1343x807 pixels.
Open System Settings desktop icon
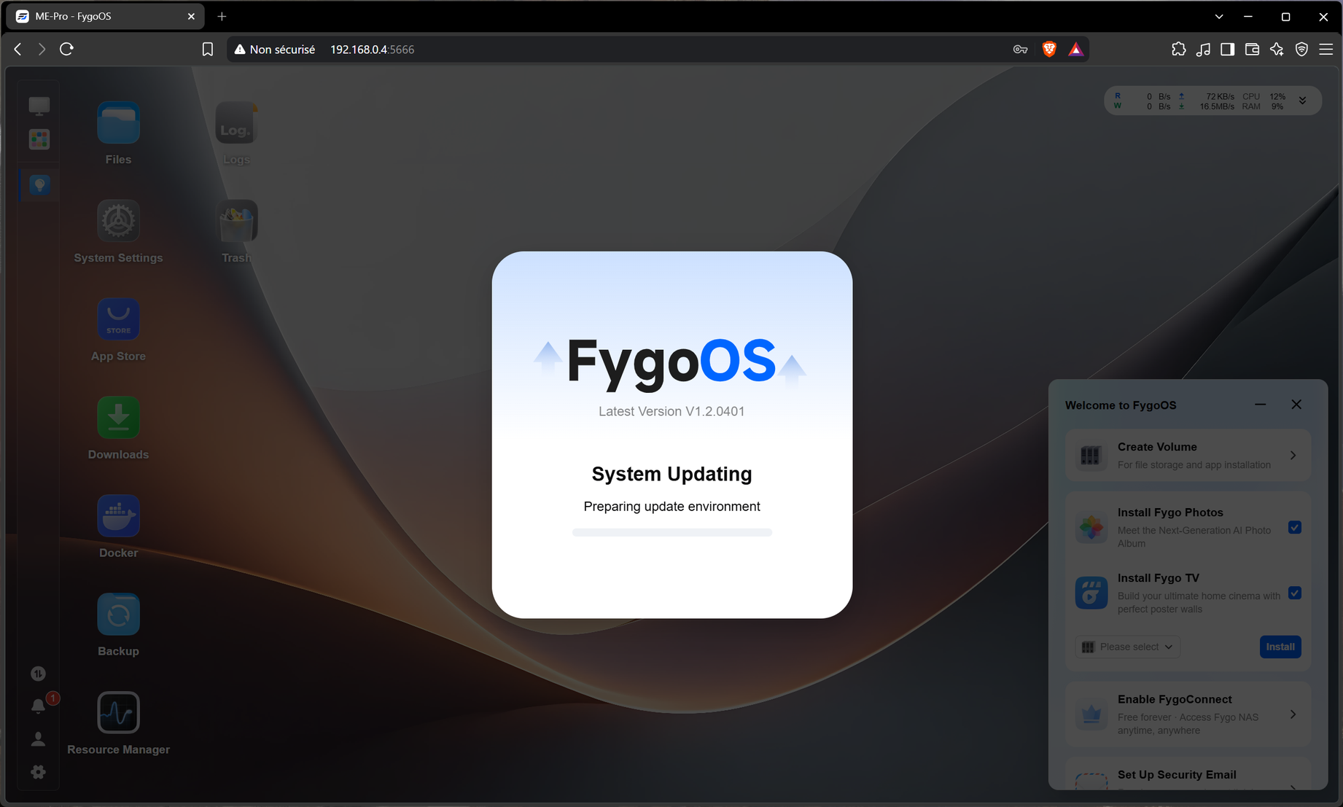[118, 221]
